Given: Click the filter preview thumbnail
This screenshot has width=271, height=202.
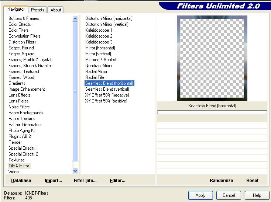Looking at the screenshot, I should point(212,58).
